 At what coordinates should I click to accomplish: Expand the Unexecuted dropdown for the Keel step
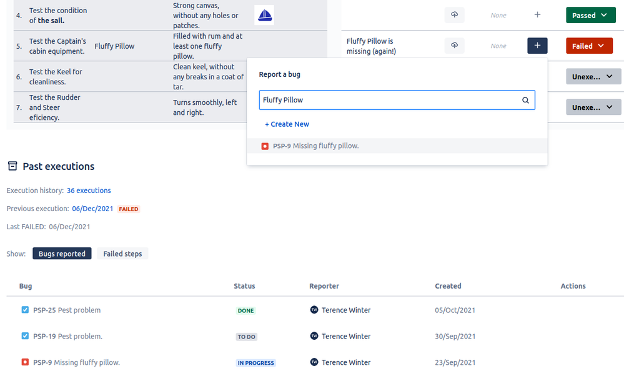pos(593,76)
